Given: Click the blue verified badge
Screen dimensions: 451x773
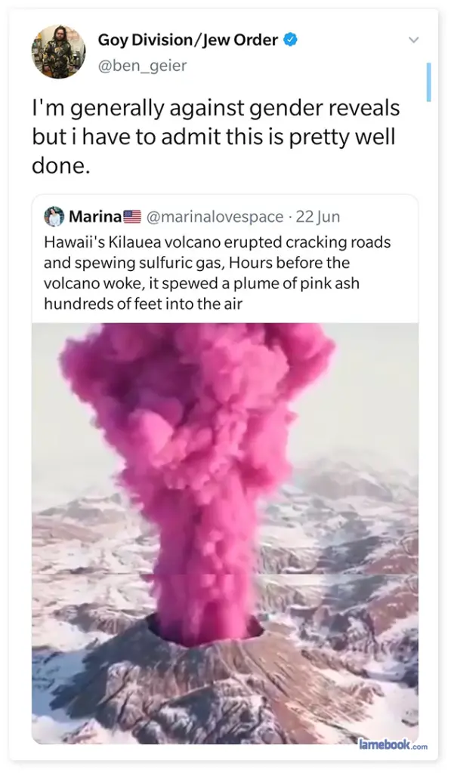Looking at the screenshot, I should (x=289, y=40).
